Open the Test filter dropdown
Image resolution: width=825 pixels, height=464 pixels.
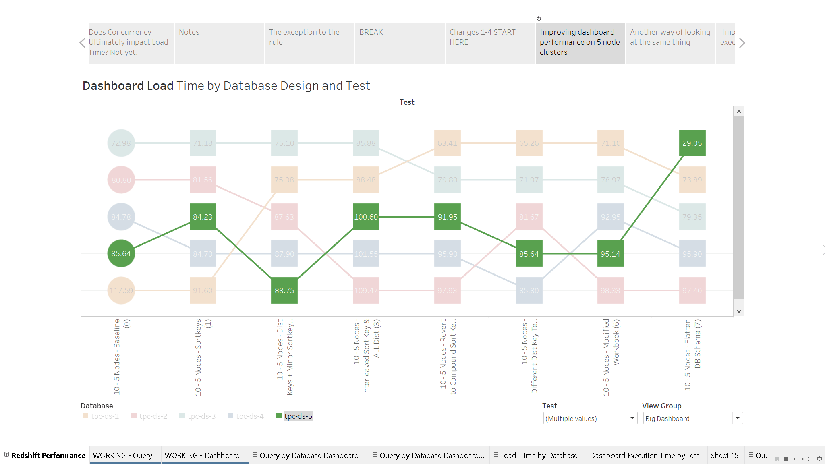pyautogui.click(x=632, y=418)
